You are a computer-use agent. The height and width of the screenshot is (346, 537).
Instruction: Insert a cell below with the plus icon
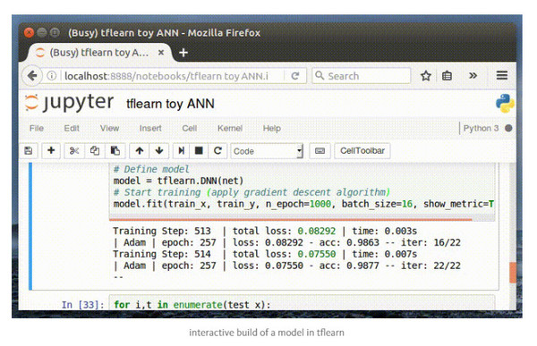(51, 150)
